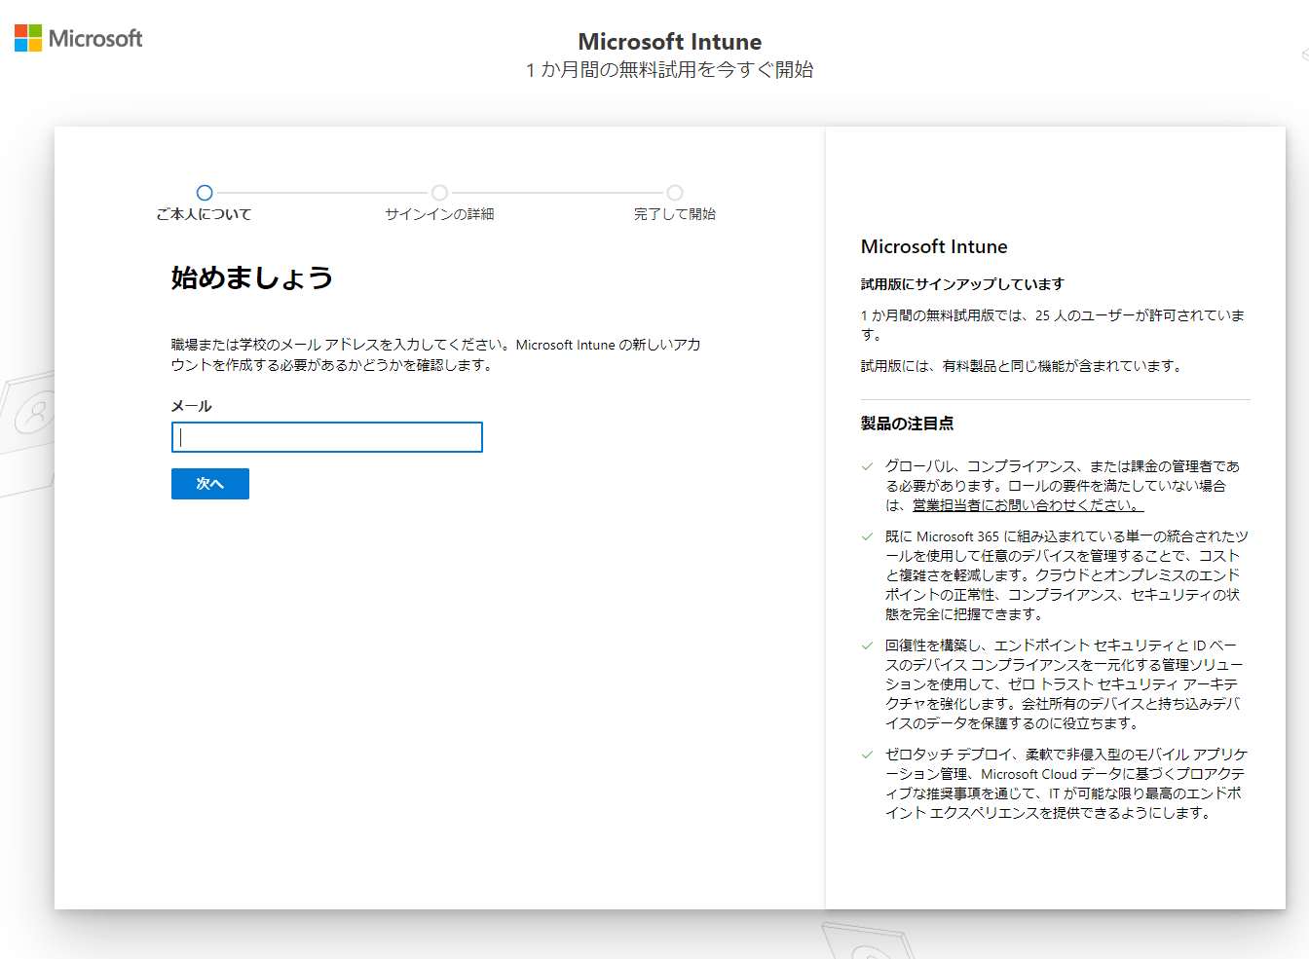Click checkmark beside グローバル、コンプライアンス bullet
The width and height of the screenshot is (1309, 959).
(x=867, y=466)
